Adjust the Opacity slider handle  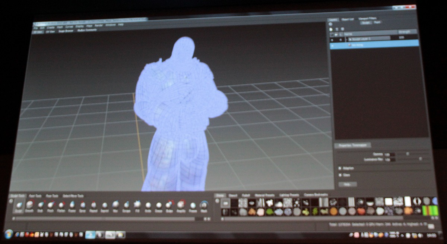(408, 153)
